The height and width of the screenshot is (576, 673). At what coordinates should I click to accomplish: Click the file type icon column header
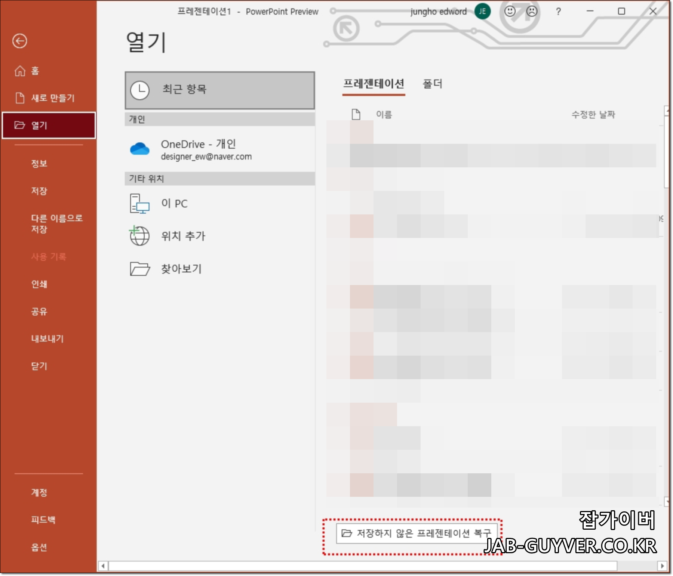click(x=356, y=114)
